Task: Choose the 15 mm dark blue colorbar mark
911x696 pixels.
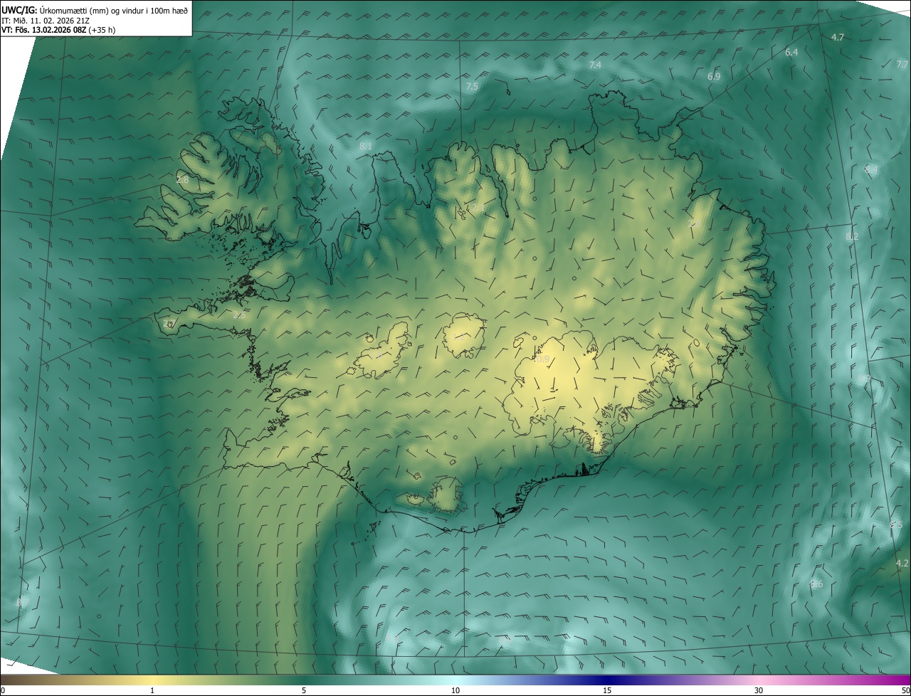Action: 607,690
